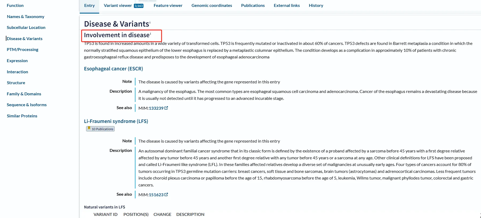Open the Genomic coordinates tab
The width and height of the screenshot is (481, 218).
point(212,6)
